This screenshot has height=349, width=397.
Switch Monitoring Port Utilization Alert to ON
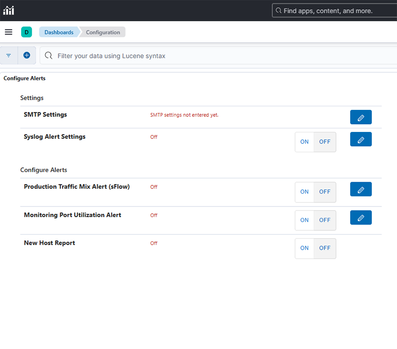[304, 220]
